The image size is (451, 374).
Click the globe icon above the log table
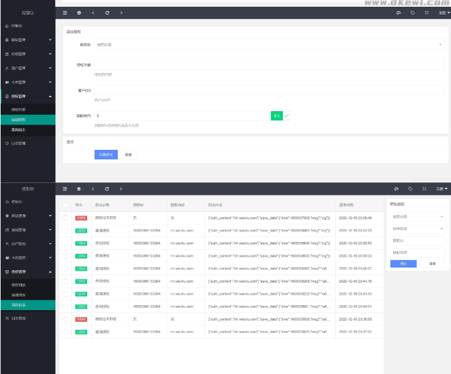point(79,189)
